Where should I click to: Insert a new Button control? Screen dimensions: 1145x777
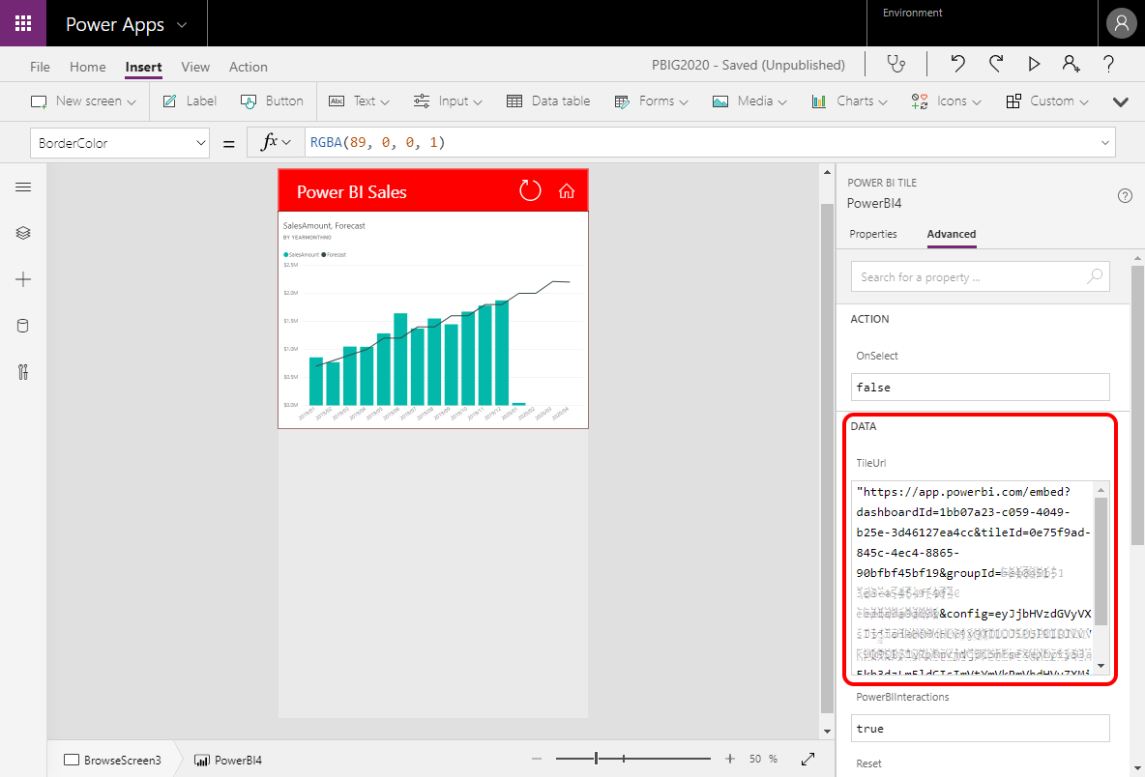pos(272,101)
